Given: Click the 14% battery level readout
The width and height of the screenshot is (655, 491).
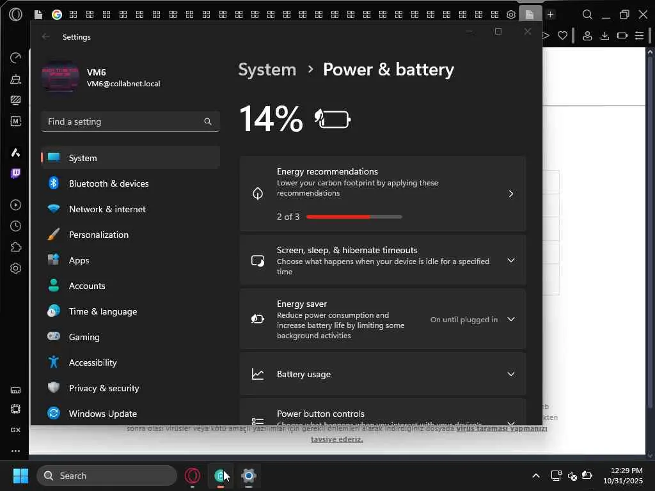Looking at the screenshot, I should (271, 119).
